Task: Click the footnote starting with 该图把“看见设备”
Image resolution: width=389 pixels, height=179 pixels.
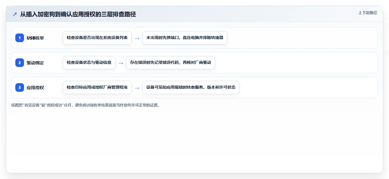Action: (x=86, y=105)
